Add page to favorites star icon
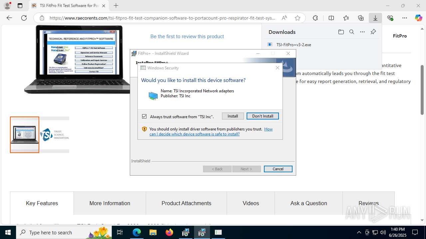This screenshot has height=239, width=426. pyautogui.click(x=298, y=18)
